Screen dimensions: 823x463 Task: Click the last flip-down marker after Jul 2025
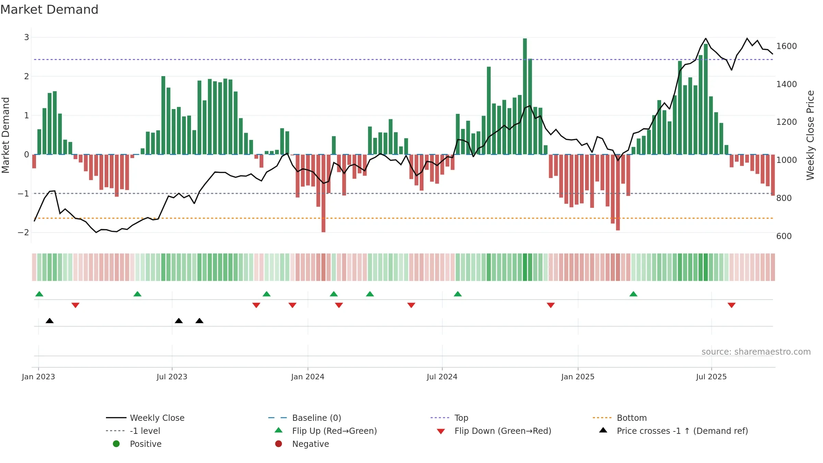[x=731, y=305]
